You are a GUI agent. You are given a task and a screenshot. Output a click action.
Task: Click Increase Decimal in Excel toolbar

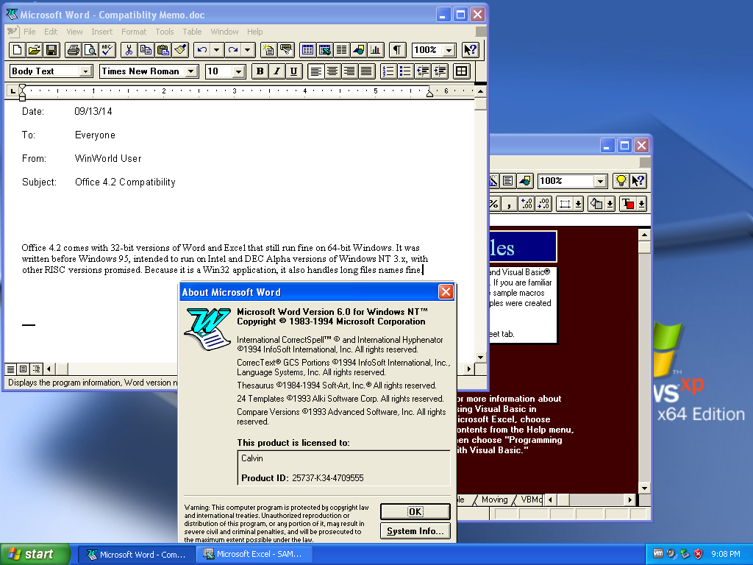coord(527,204)
